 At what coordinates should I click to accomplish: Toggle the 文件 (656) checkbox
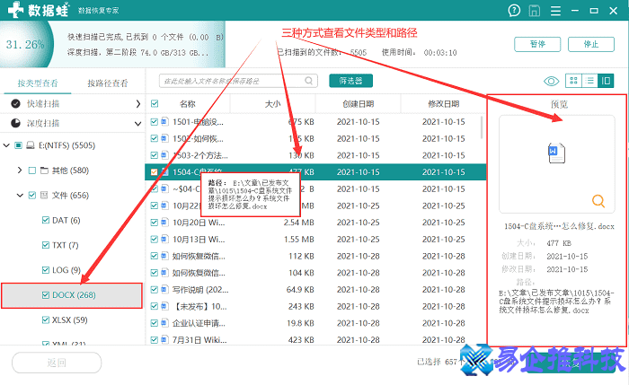pyautogui.click(x=32, y=195)
